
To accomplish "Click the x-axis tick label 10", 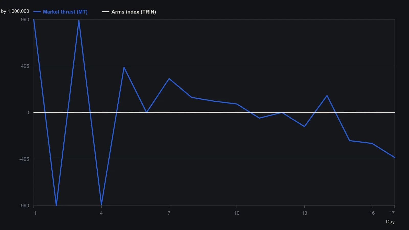I will (x=237, y=213).
